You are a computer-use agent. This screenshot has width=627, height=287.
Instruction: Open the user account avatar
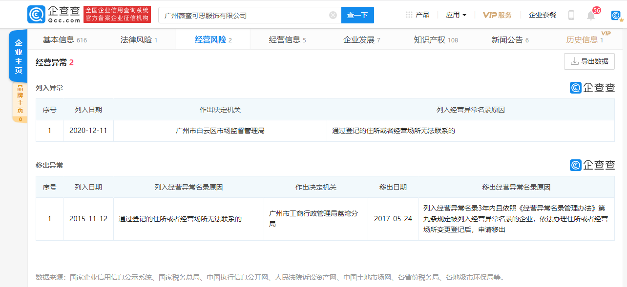616,15
